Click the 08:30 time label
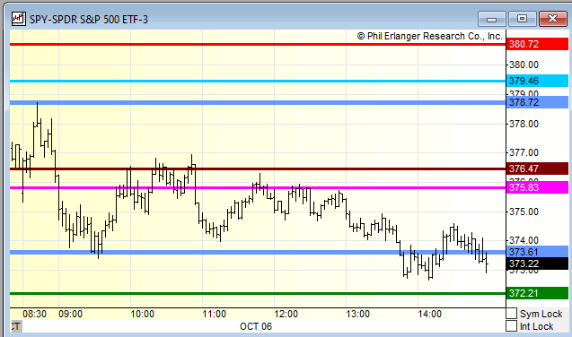Screen dimensions: 572x337 35,314
